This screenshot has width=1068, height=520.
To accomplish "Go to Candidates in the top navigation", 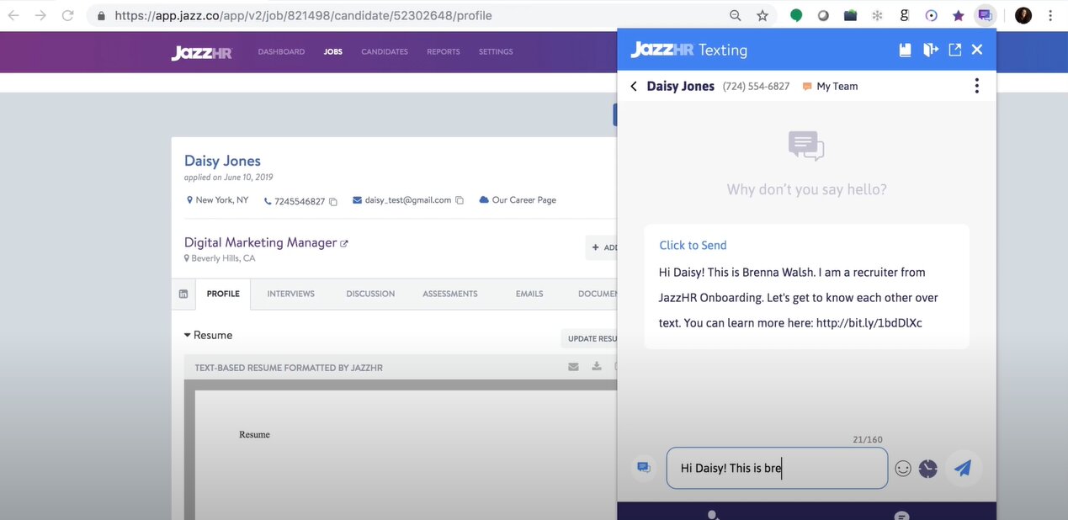I will pos(384,51).
